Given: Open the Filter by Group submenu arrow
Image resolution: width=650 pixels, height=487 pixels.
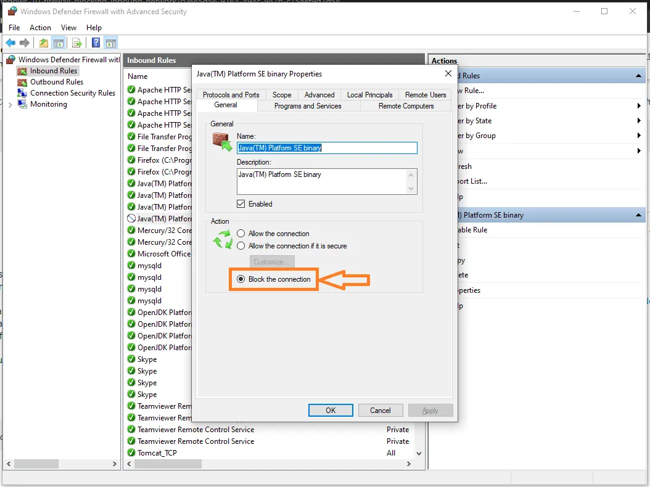Looking at the screenshot, I should coord(639,136).
